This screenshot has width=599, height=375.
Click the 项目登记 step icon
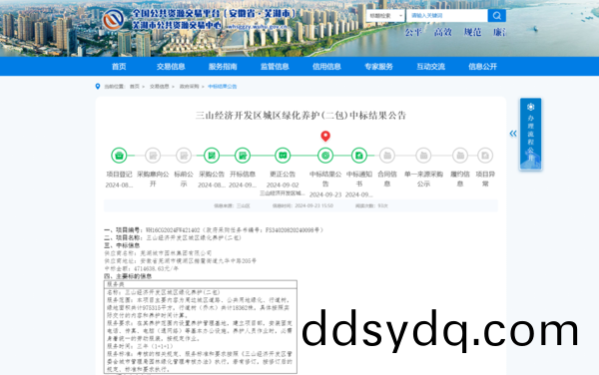(x=119, y=156)
